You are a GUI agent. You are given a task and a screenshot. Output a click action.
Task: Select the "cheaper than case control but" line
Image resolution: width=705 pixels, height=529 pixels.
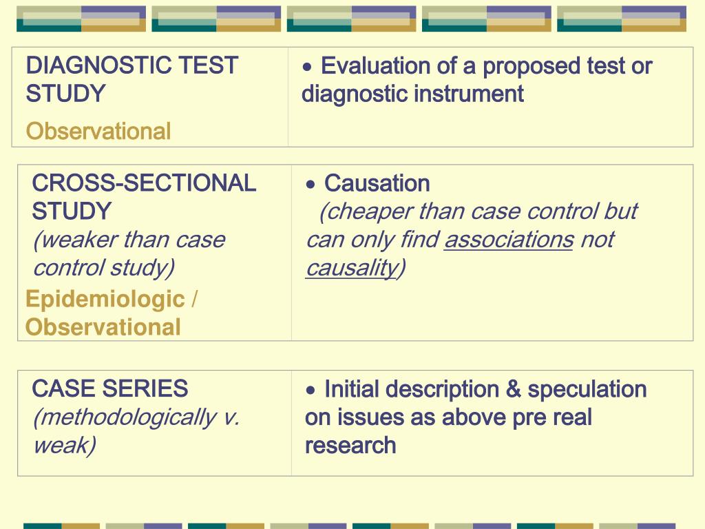[478, 211]
